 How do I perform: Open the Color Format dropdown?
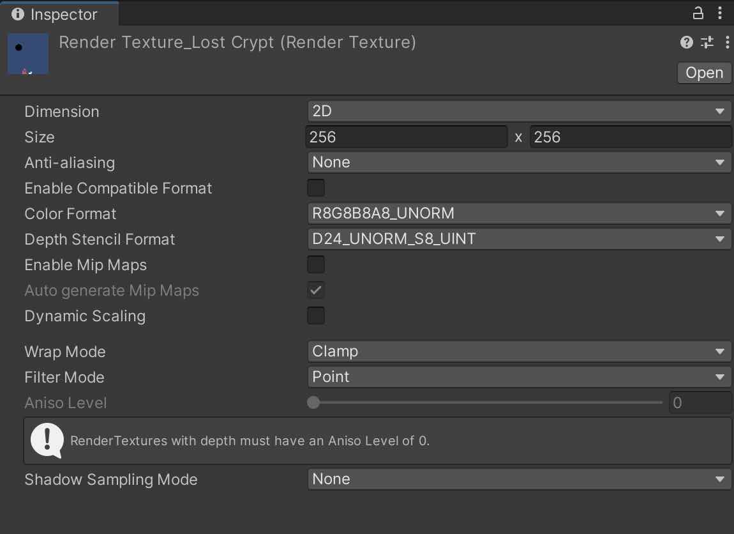click(519, 213)
